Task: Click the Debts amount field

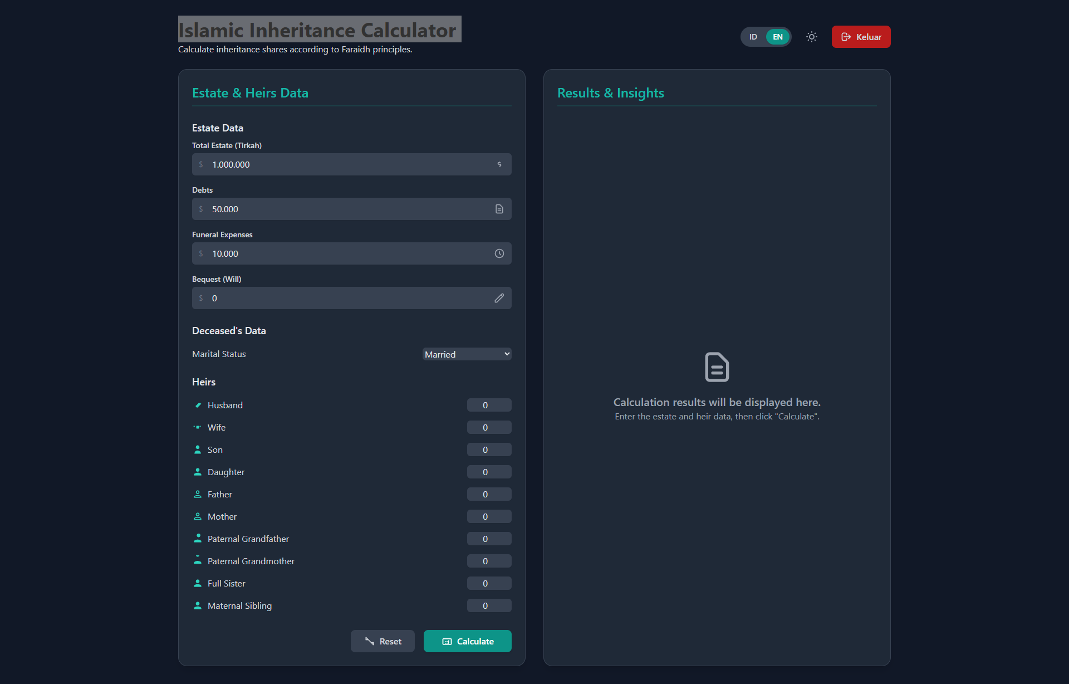Action: coord(351,209)
